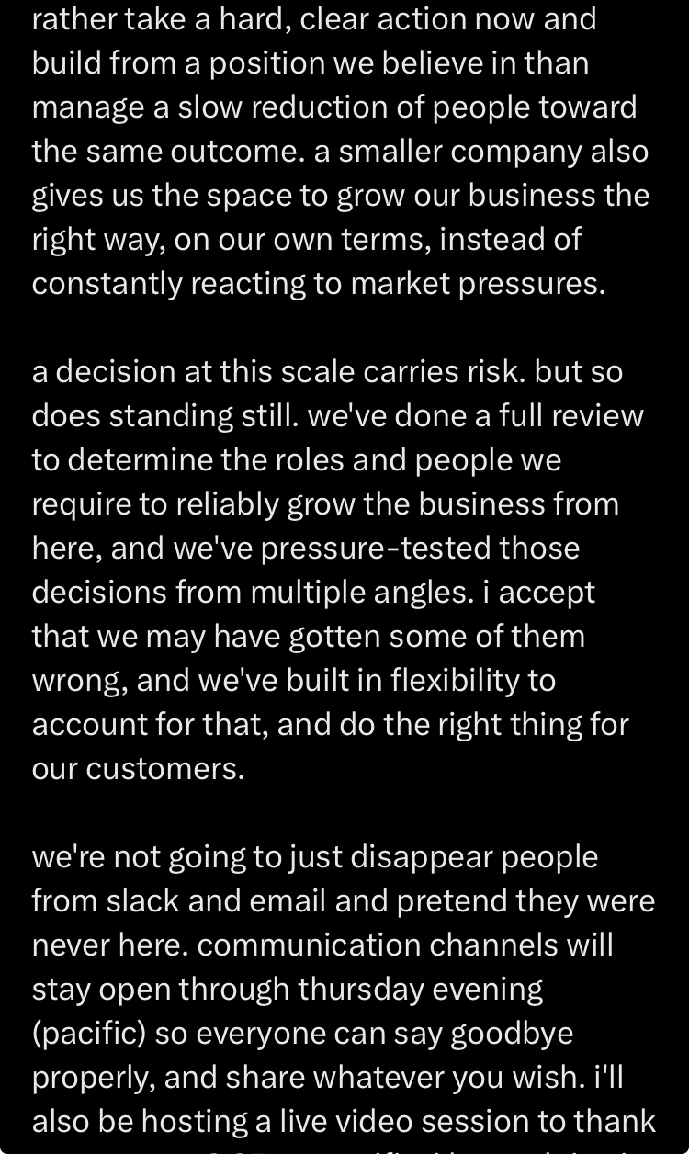Viewport: 689px width, 1154px height.
Task: Click the words "just disappear people"
Action: pyautogui.click(x=412, y=856)
